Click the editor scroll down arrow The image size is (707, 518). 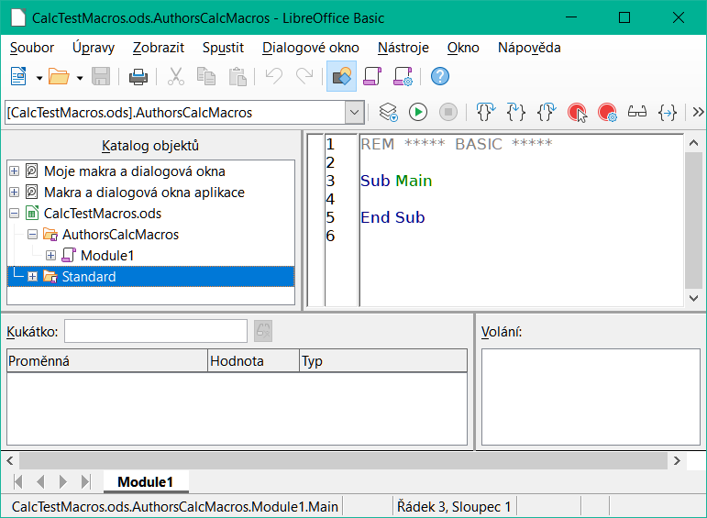[x=693, y=298]
